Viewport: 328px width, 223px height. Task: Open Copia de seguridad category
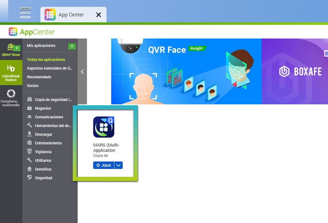point(53,100)
